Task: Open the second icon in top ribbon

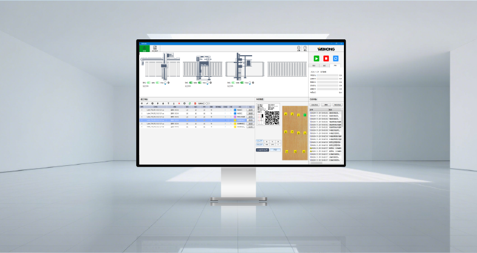Action: 154,48
